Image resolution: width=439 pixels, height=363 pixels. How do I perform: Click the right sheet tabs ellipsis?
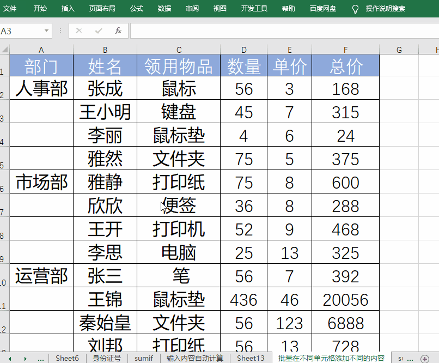coord(410,359)
